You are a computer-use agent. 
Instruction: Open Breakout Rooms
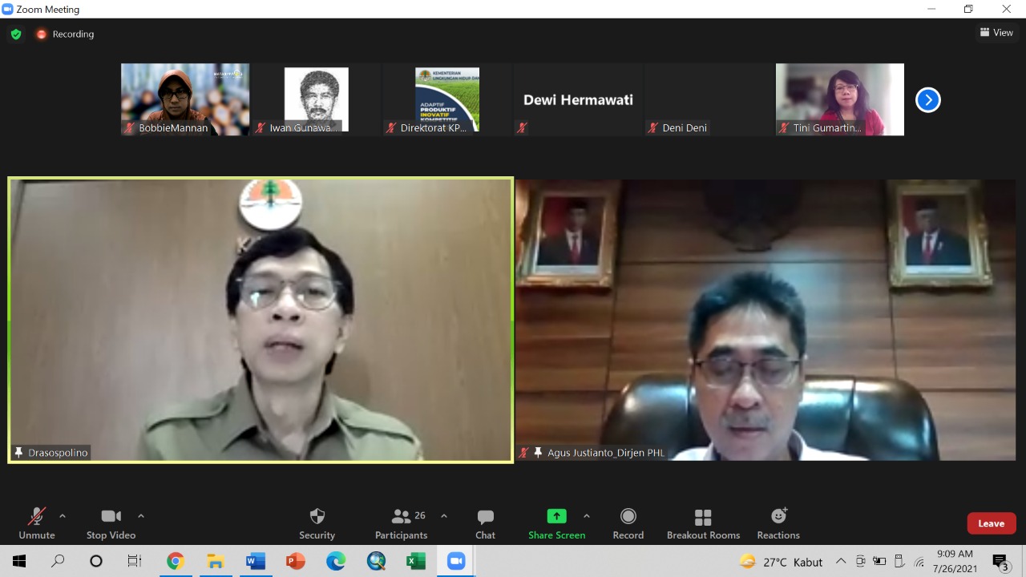703,523
